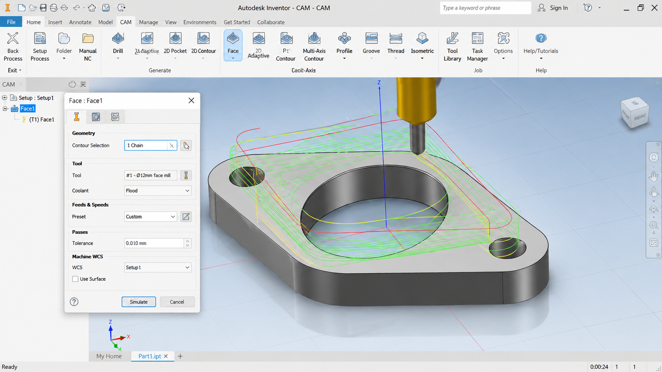Screen dimensions: 662x372
Task: Click the pan hand in navigation bar
Action: (x=654, y=176)
